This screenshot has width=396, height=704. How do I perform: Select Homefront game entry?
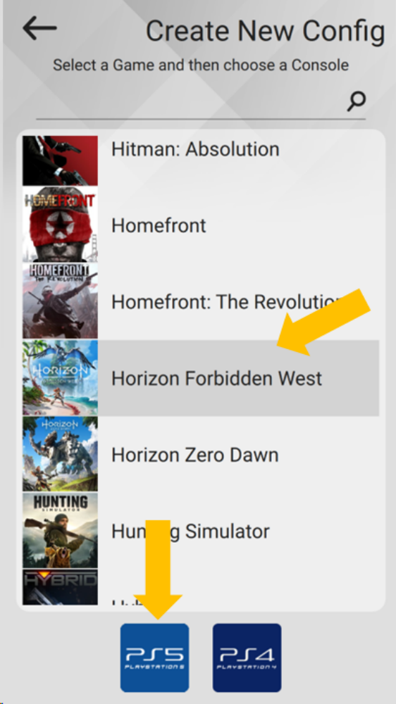(201, 225)
